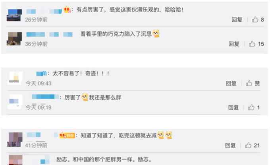Click the VIP badge beside first commenter's name
This screenshot has width=270, height=165.
(67, 10)
